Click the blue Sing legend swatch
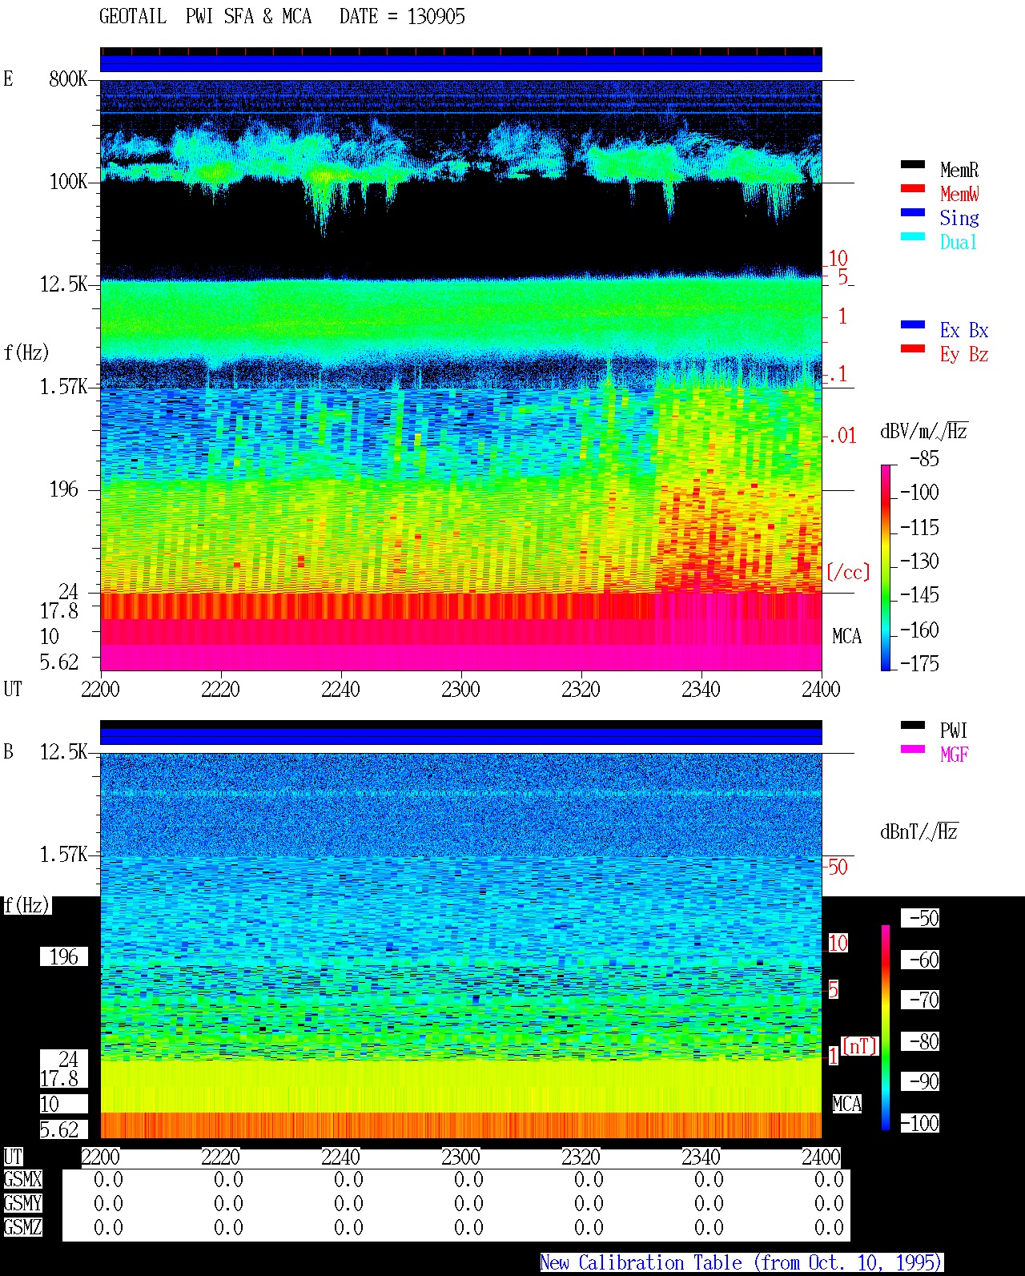Image resolution: width=1025 pixels, height=1276 pixels. coord(913,212)
